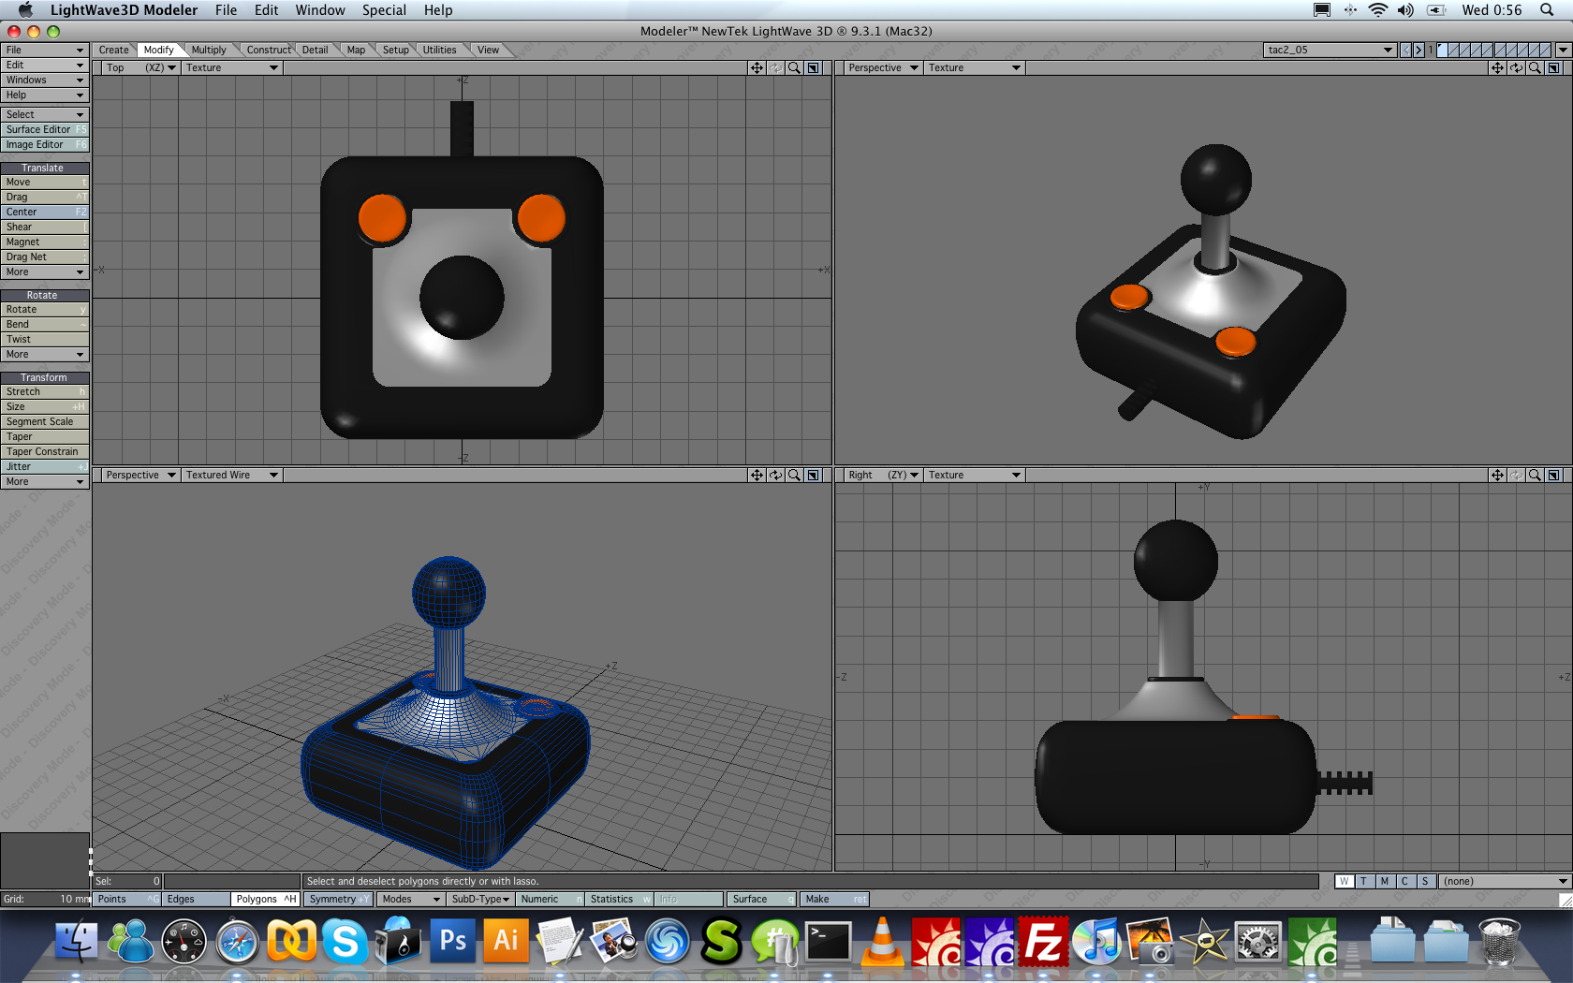Go to next layer bank with right arrow
The height and width of the screenshot is (983, 1573).
pos(1419,50)
